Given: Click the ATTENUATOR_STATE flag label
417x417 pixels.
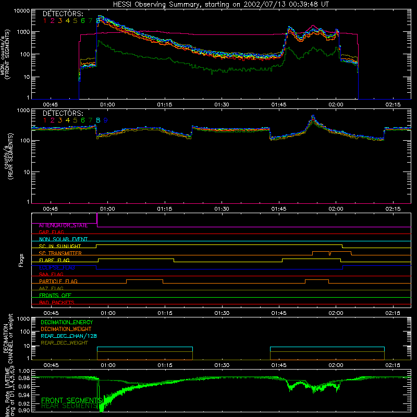Looking at the screenshot, I should 63,225.
